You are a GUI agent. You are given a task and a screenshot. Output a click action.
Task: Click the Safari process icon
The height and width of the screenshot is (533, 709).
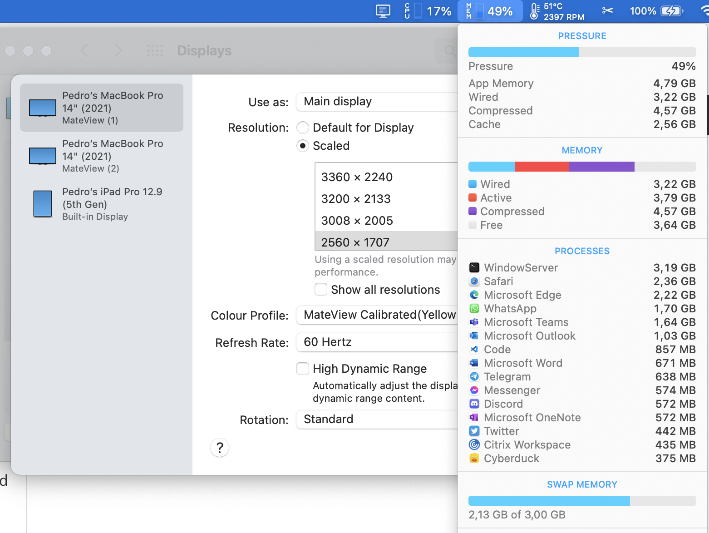point(474,281)
